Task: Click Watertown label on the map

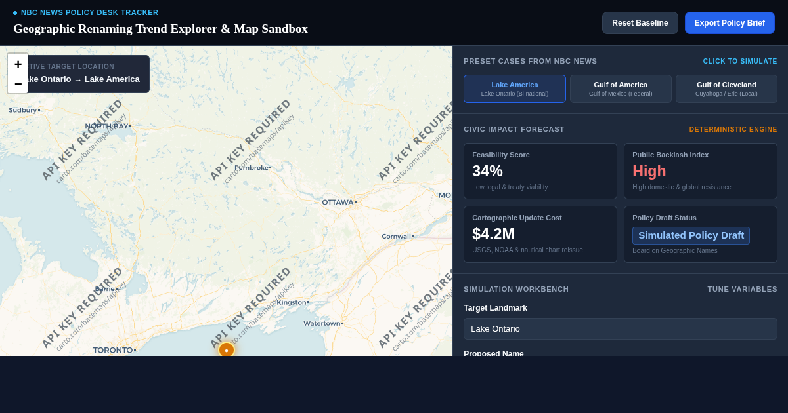Action: click(322, 323)
